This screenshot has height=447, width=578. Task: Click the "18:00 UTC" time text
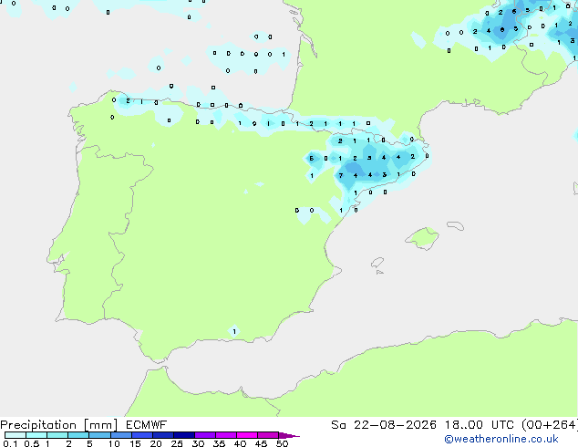pyautogui.click(x=479, y=425)
